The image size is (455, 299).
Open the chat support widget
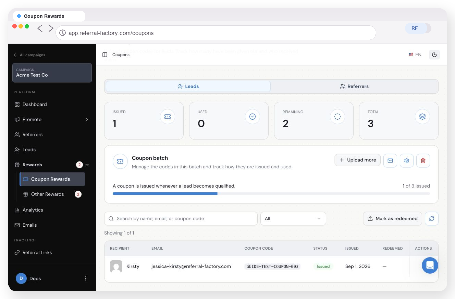(430, 265)
